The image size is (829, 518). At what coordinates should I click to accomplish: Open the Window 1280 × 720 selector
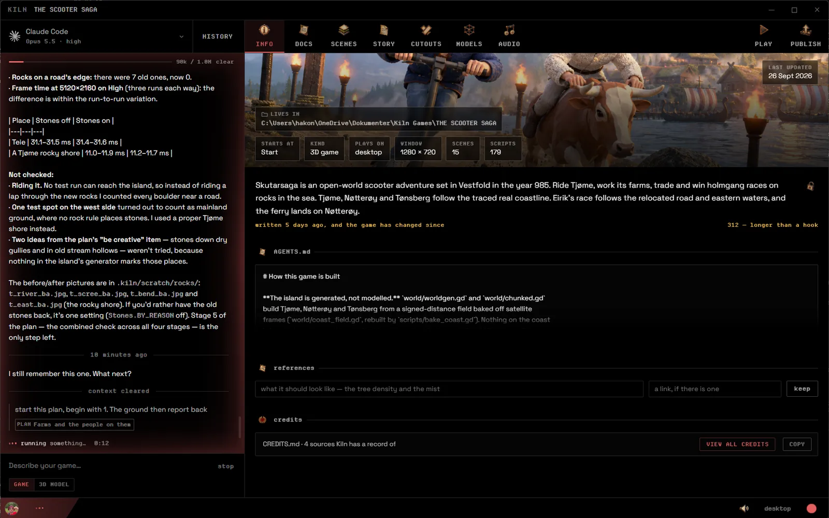coord(418,148)
